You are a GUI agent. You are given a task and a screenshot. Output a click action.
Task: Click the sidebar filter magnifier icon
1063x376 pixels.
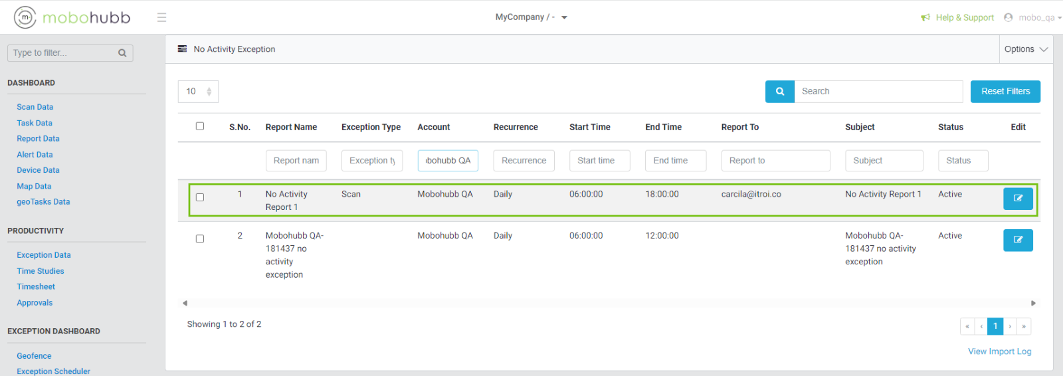[122, 53]
